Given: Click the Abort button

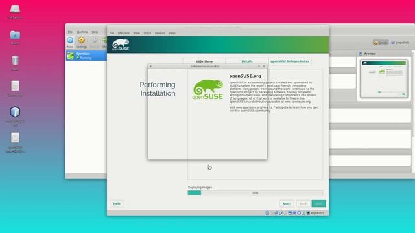Looking at the screenshot, I should pos(287,203).
